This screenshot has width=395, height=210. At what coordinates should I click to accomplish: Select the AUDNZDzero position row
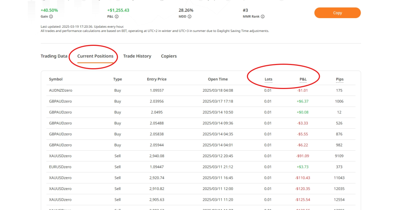[61, 91]
